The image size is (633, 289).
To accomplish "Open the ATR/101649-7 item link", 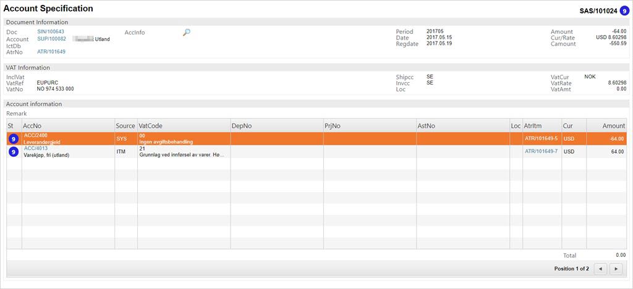I will coord(541,151).
